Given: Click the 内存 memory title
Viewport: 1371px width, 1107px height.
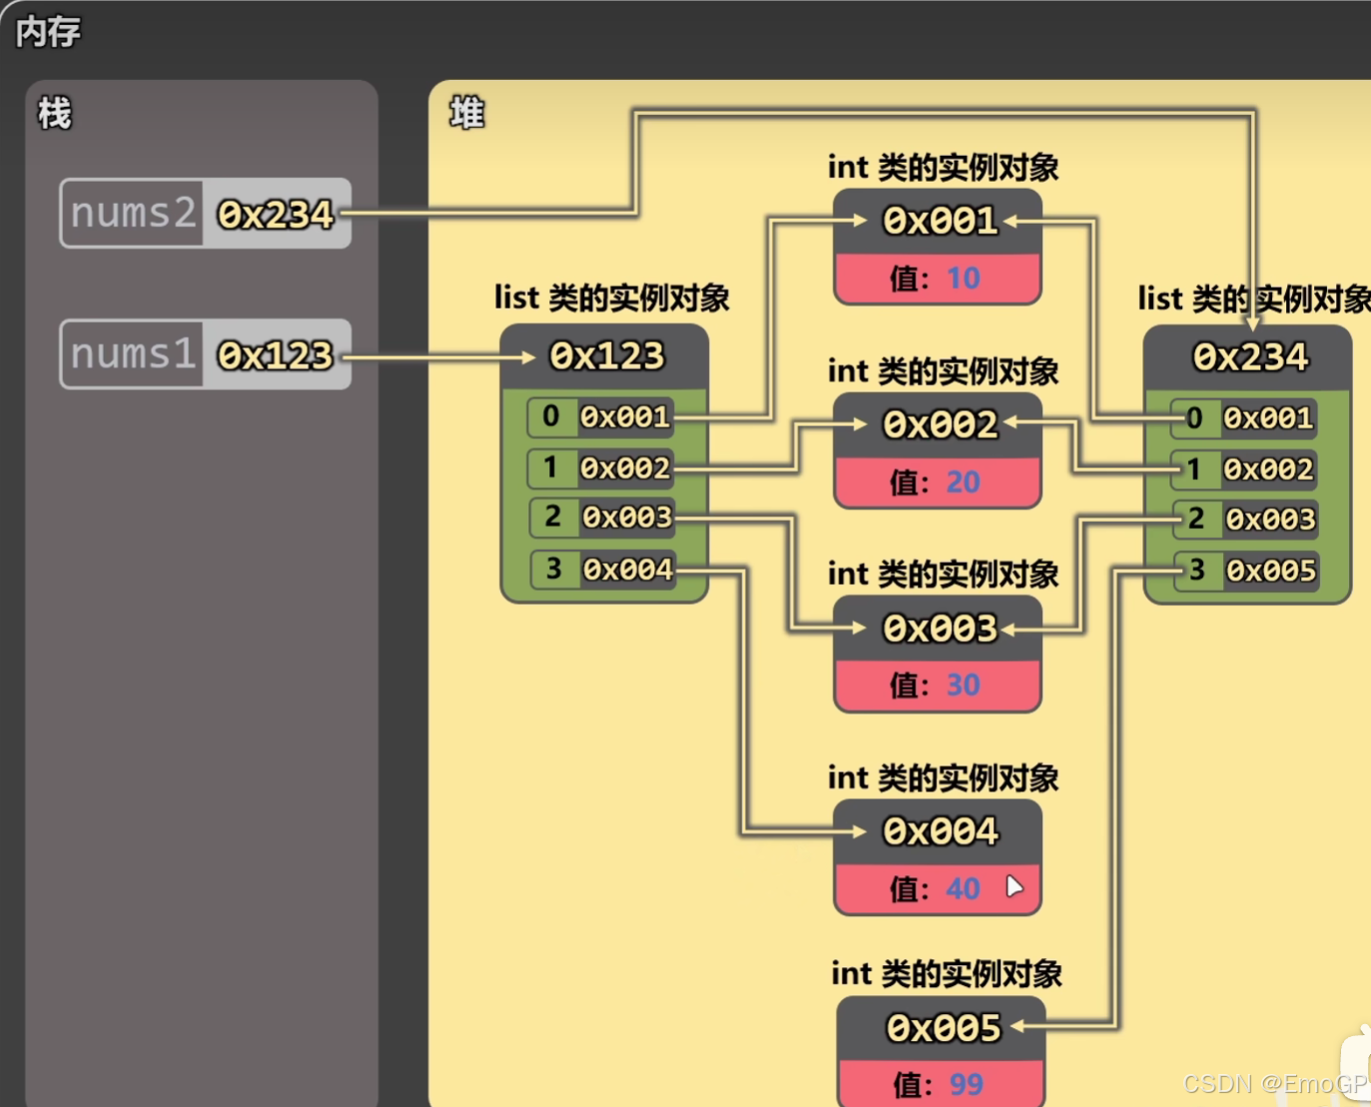Looking at the screenshot, I should click(48, 32).
